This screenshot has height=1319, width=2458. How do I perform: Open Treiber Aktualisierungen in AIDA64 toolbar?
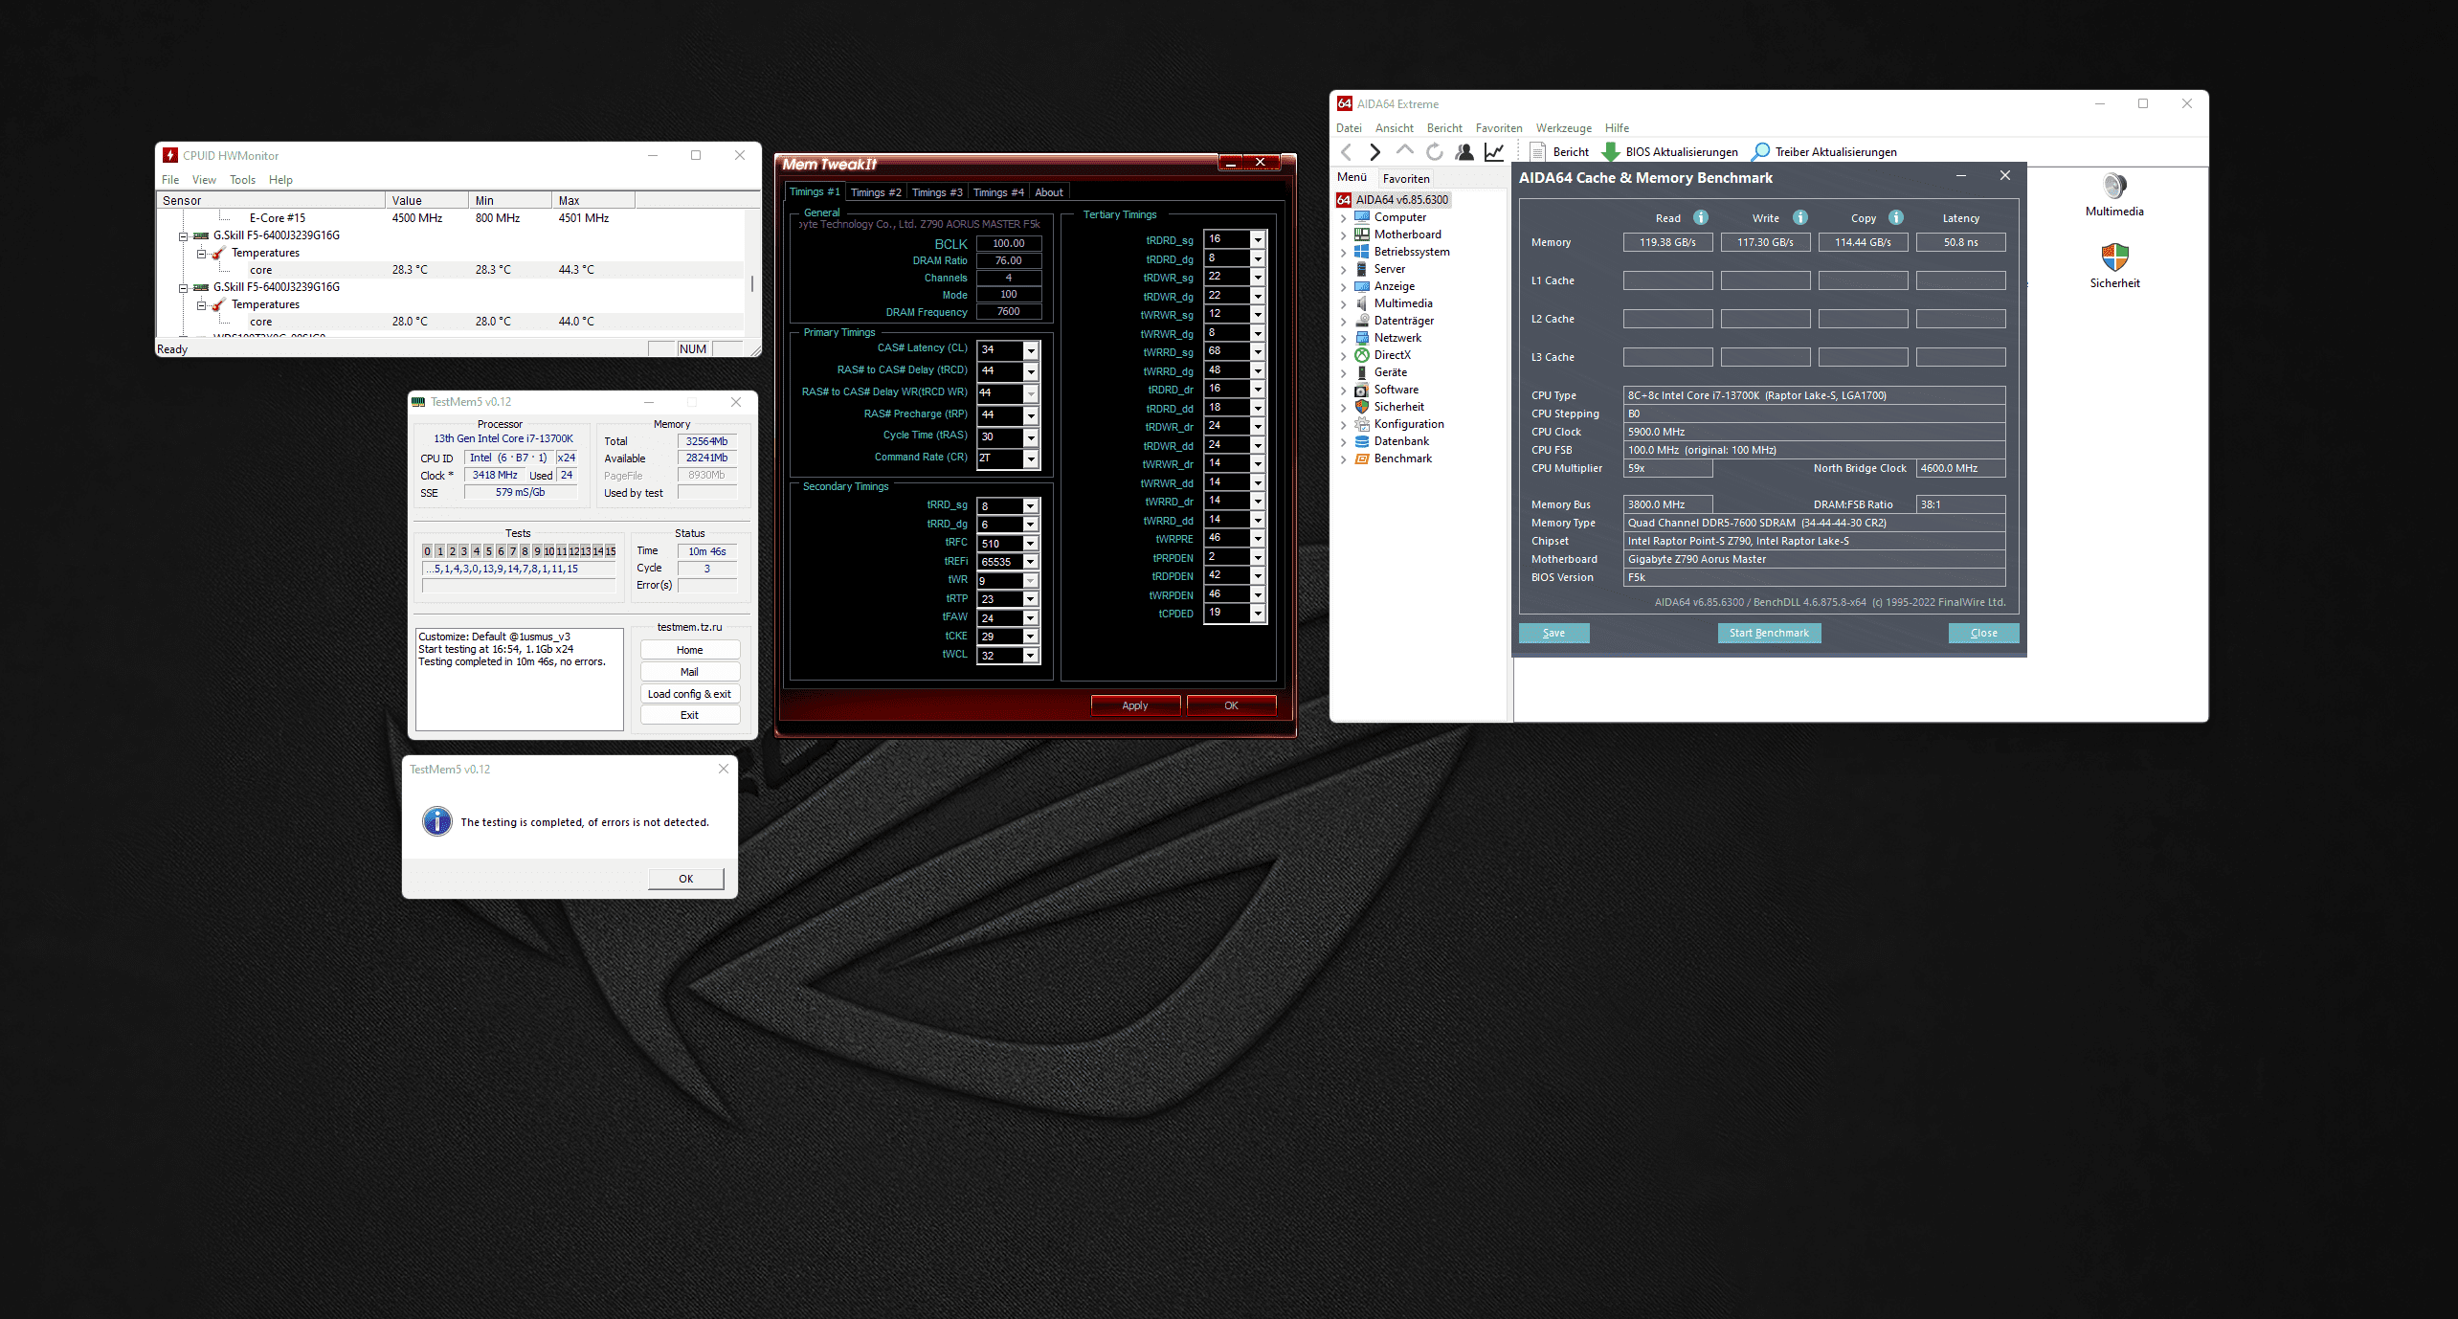[1823, 151]
